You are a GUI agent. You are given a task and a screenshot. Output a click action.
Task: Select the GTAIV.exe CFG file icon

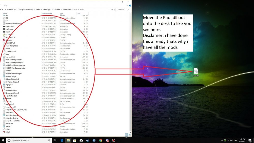tap(4, 40)
